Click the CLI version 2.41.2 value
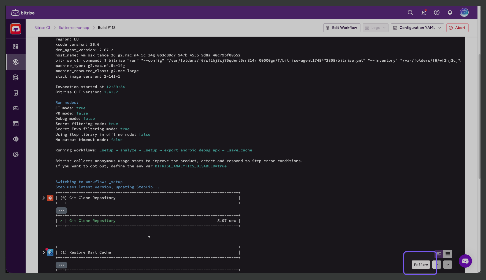 point(111,92)
